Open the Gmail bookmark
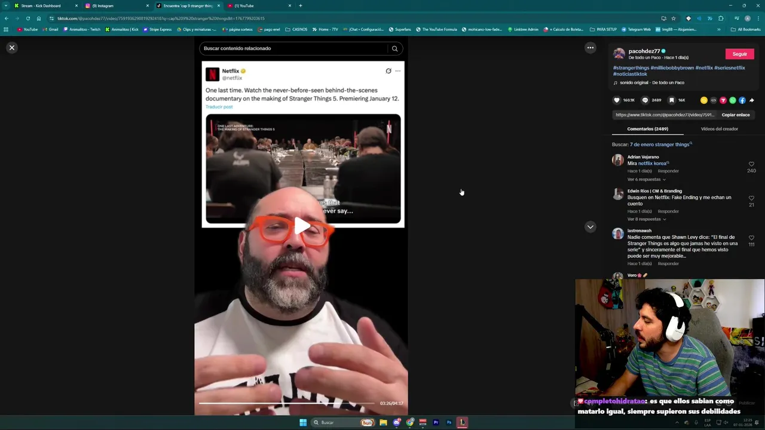 click(x=50, y=29)
